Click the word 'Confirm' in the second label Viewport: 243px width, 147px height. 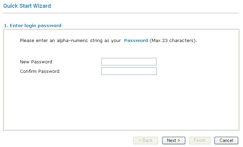coord(29,71)
